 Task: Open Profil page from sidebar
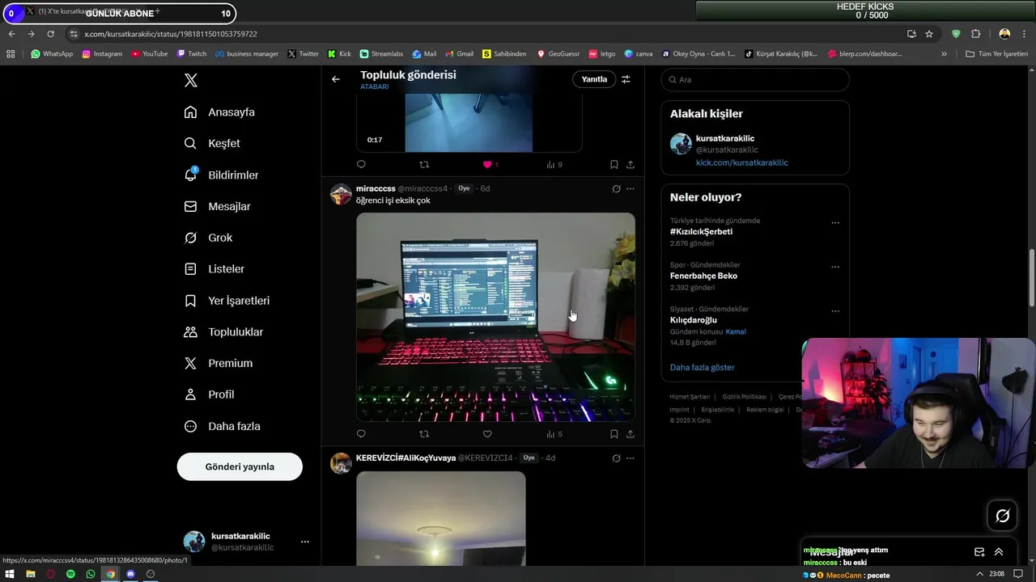click(209, 394)
